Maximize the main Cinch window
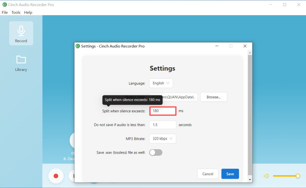The width and height of the screenshot is (306, 188). (284, 5)
